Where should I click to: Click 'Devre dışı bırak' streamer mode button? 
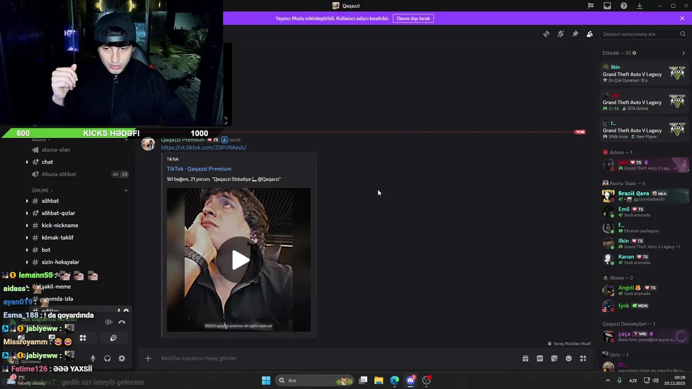pyautogui.click(x=413, y=18)
